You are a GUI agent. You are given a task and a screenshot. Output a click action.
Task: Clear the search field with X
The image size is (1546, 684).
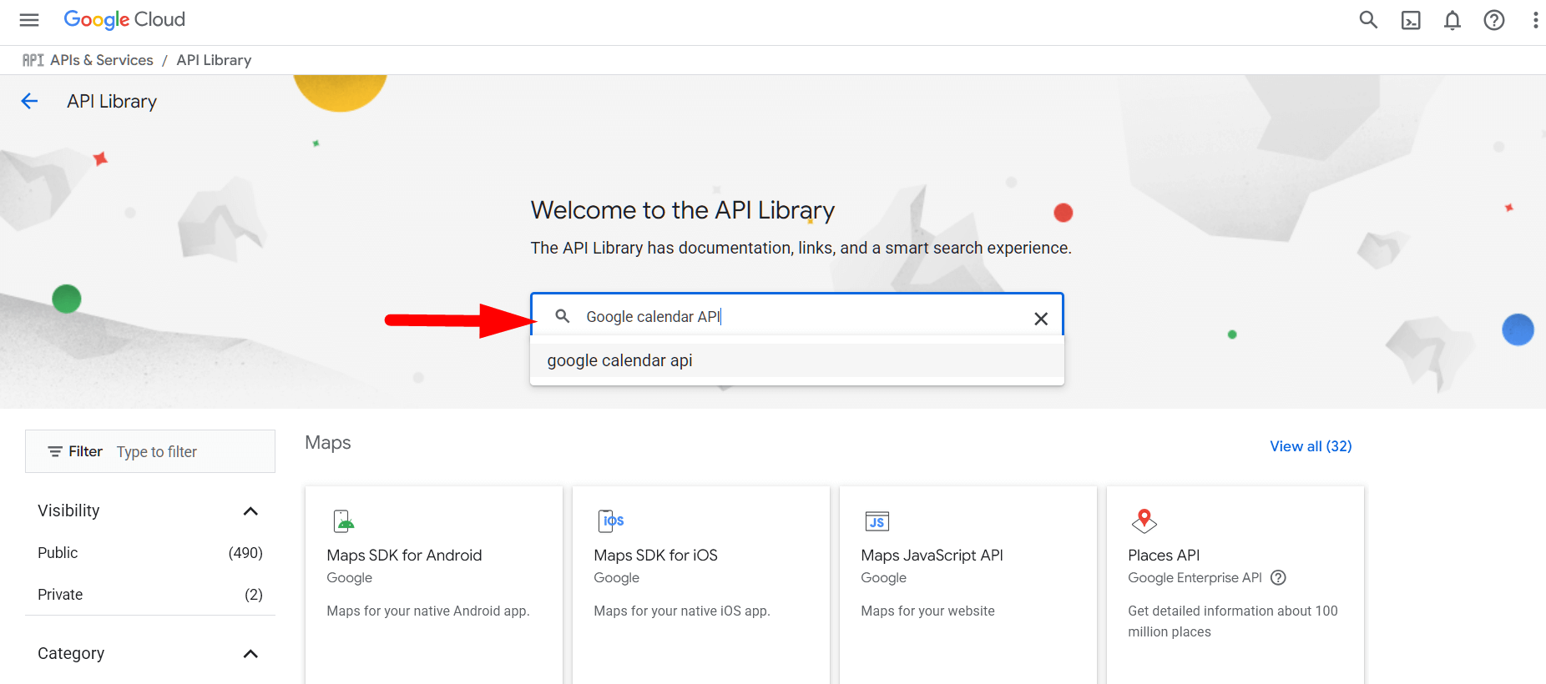pos(1041,319)
